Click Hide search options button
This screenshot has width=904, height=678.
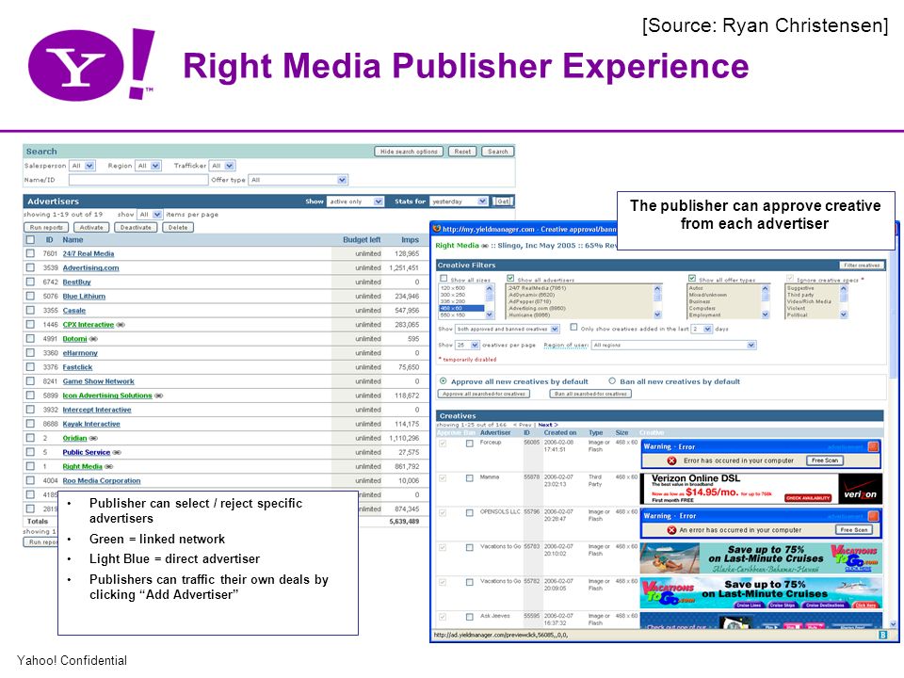click(x=409, y=152)
